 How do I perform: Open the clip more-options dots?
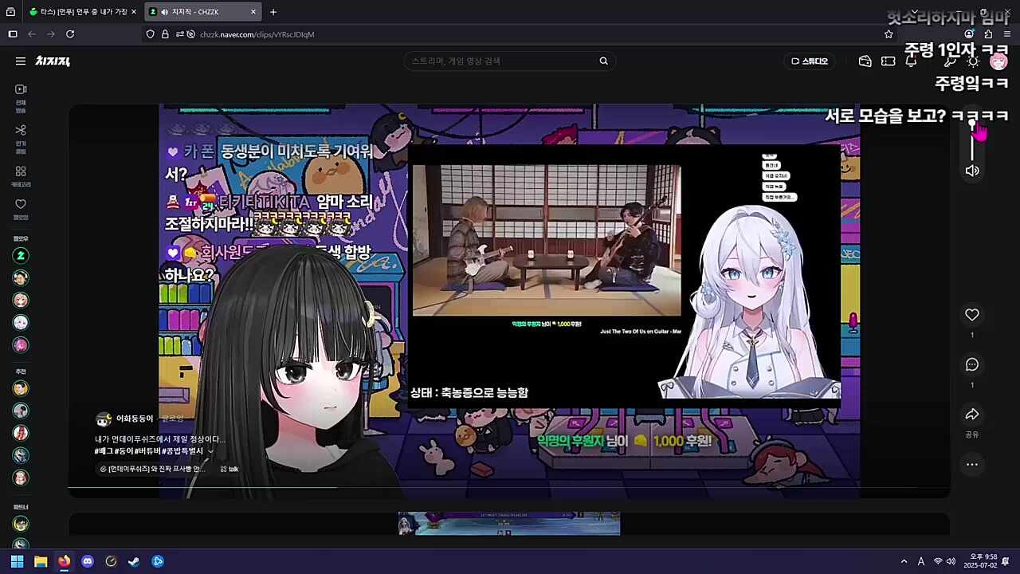pos(972,464)
